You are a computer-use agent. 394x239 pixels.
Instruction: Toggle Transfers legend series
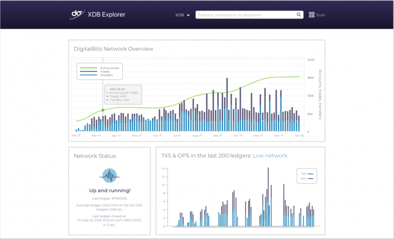pos(96,75)
